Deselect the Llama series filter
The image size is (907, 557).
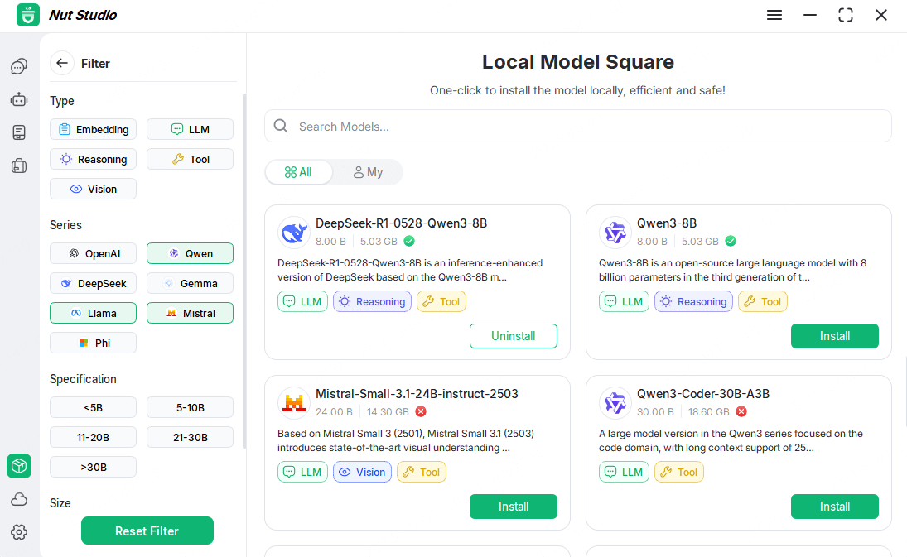(x=93, y=313)
